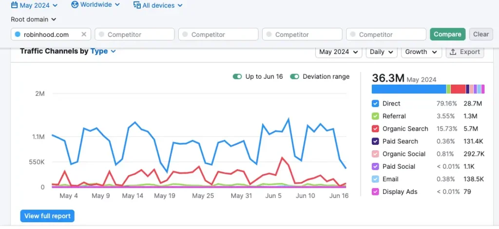Click the 36.3M total traffic value
Viewport: 499px width, 229px height.
(x=388, y=78)
